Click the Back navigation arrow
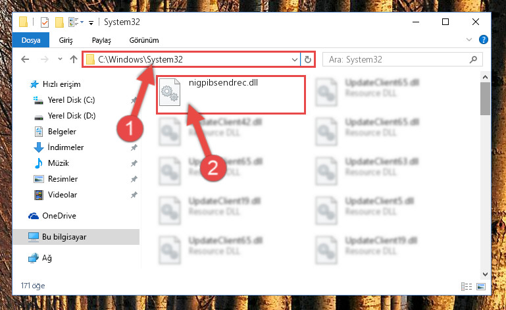The width and height of the screenshot is (506, 310). 25,59
